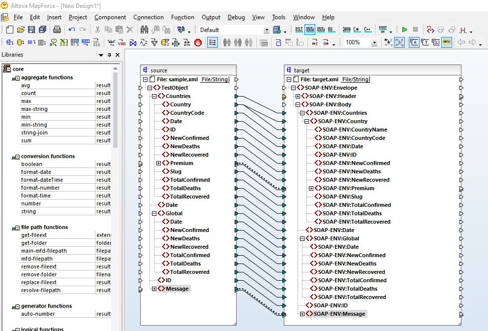Collapse the Countries node in source

click(154, 96)
